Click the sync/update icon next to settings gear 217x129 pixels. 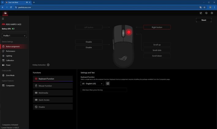(x=206, y=13)
